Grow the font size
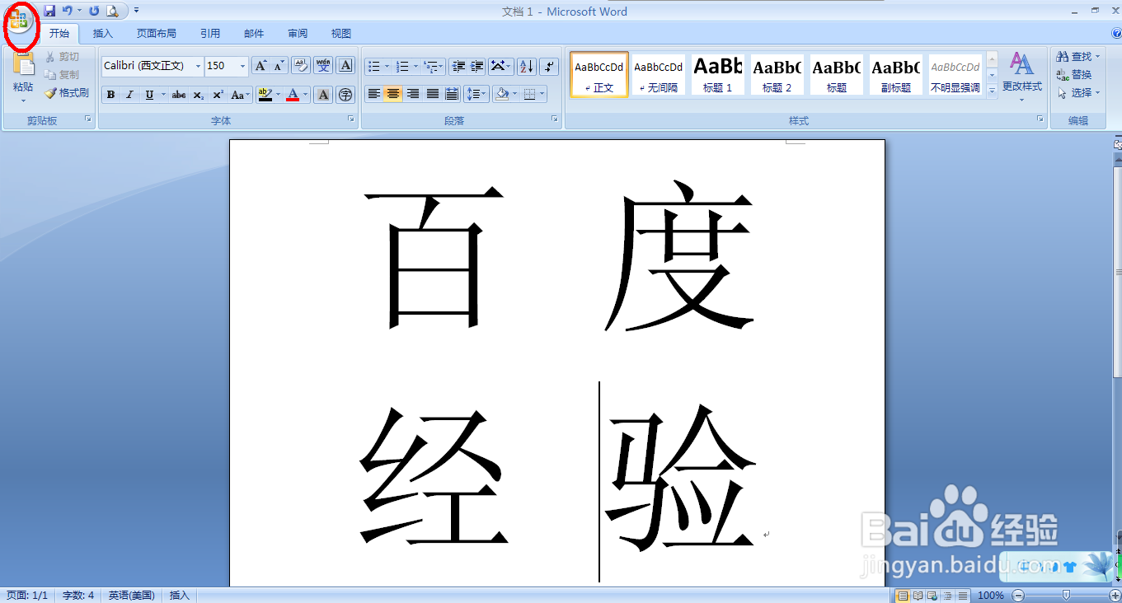The image size is (1122, 603). (261, 66)
